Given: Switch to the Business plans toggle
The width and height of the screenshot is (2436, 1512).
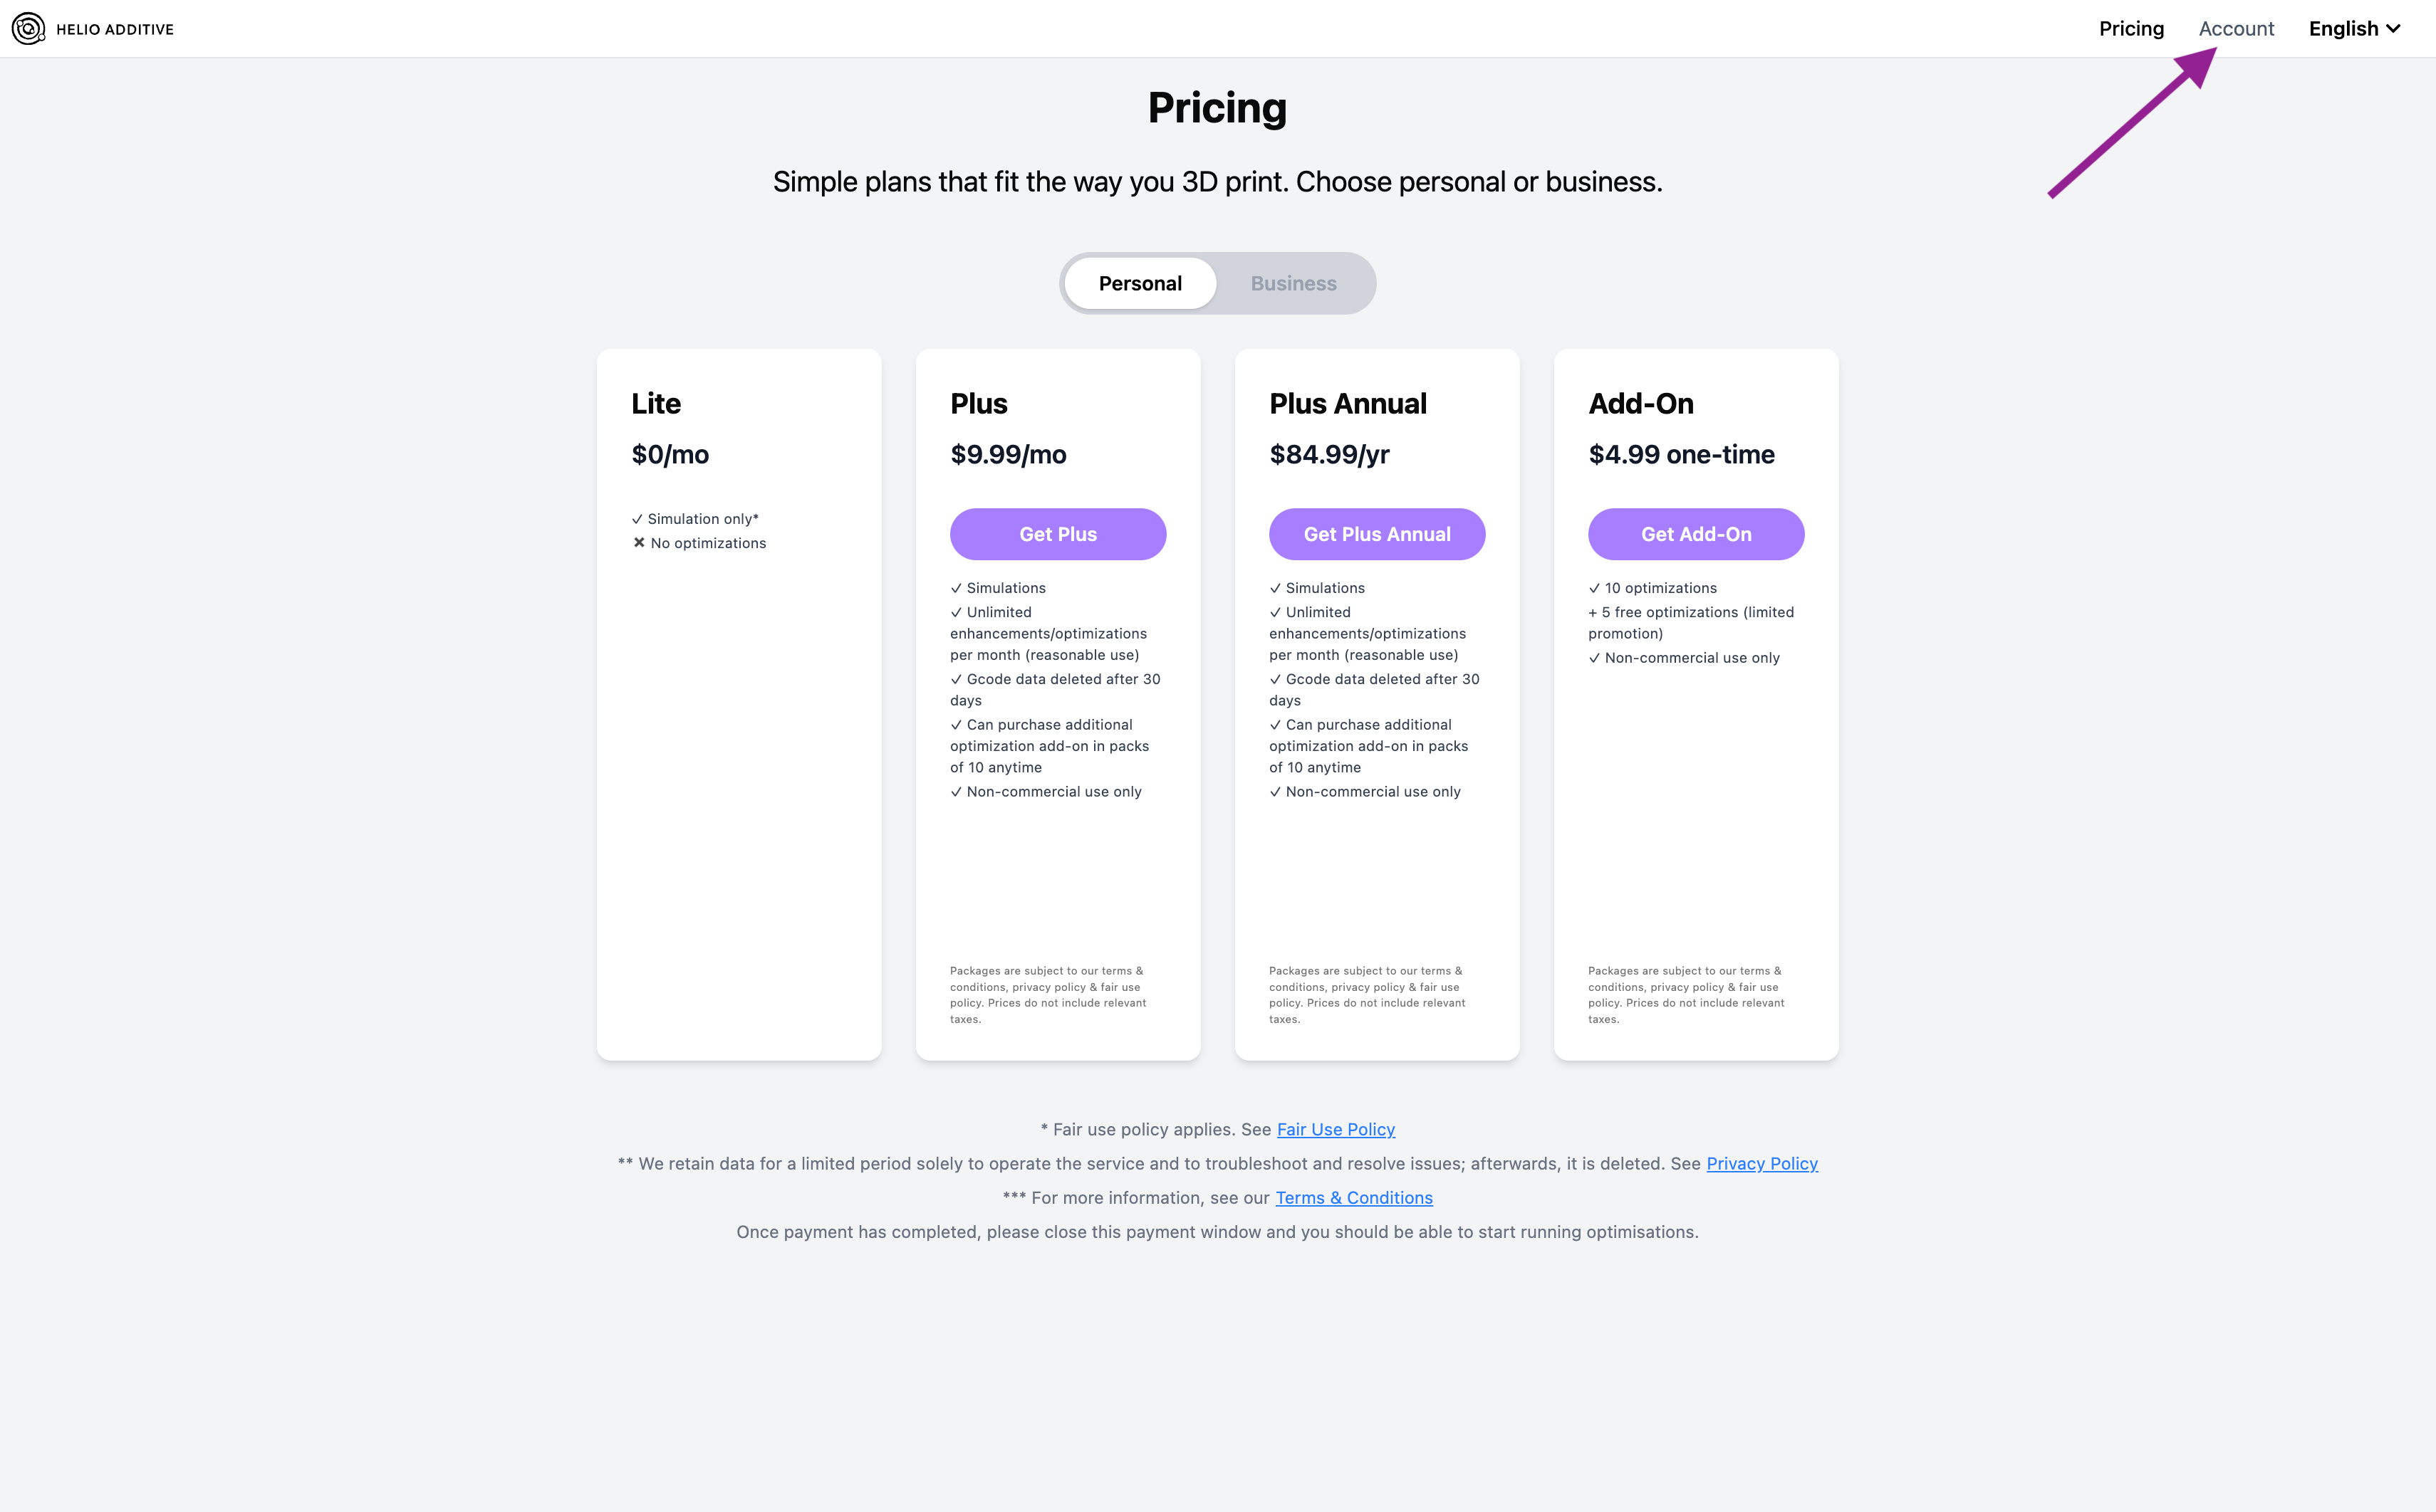Looking at the screenshot, I should [x=1293, y=284].
